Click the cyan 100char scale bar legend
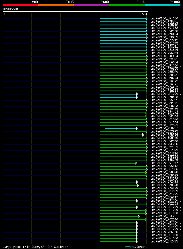This screenshot has width=183, height=249. pyautogui.click(x=128, y=247)
